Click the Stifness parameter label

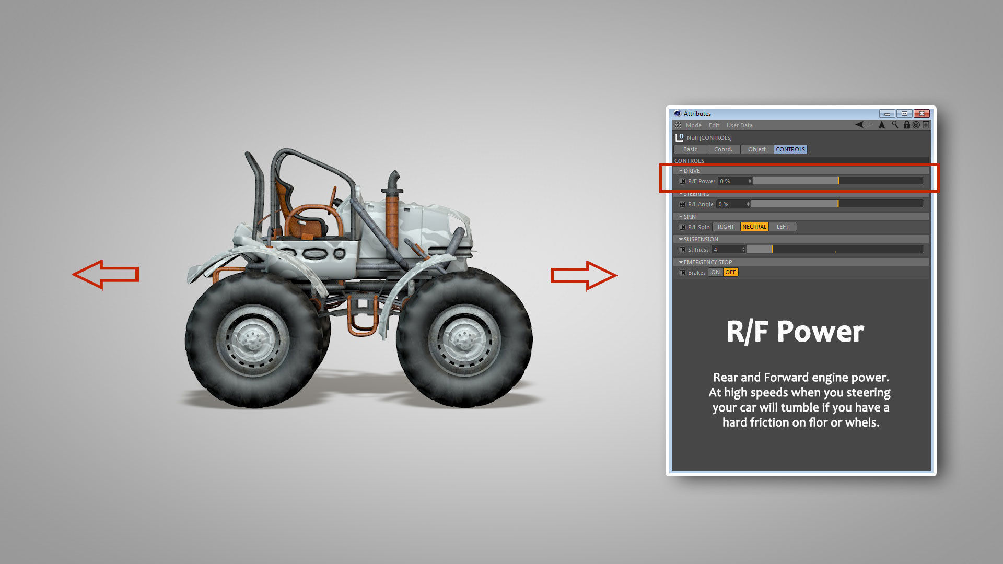click(698, 250)
